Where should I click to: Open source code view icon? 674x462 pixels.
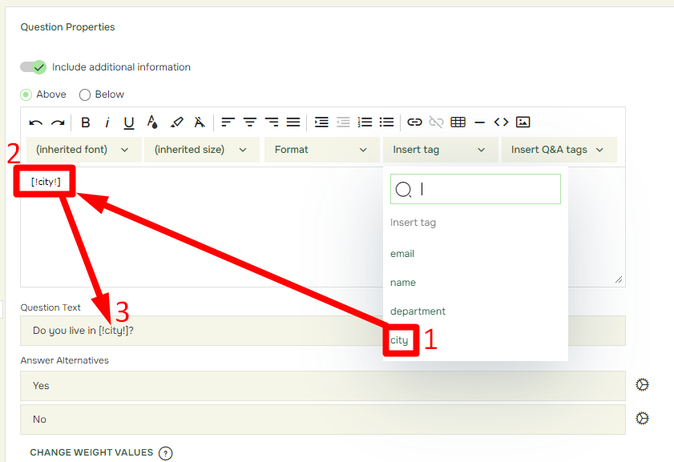pos(501,123)
